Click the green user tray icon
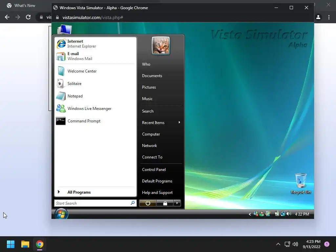Screen dimensions: 336x252 [262, 214]
